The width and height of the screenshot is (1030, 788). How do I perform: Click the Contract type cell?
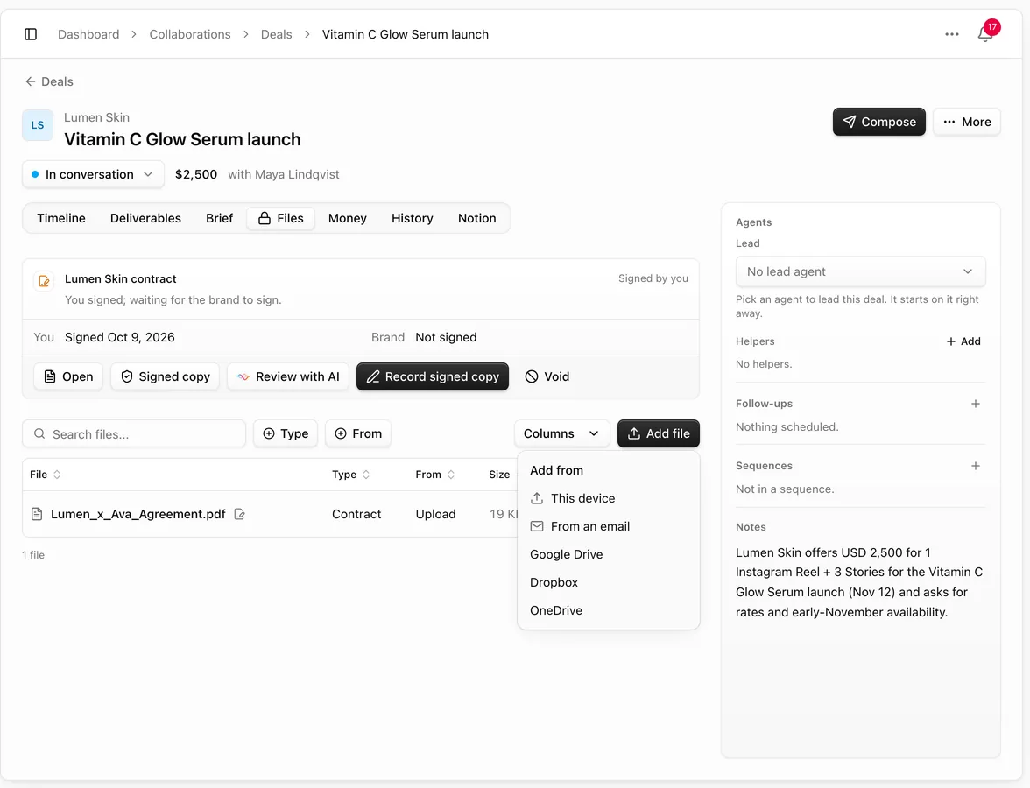356,514
